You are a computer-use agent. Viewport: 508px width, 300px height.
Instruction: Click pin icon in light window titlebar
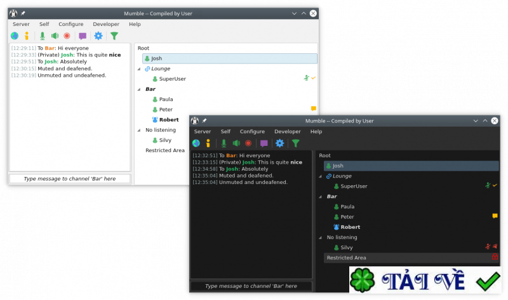pos(23,13)
